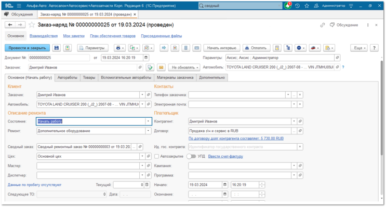Open calendar for Начало date
The height and width of the screenshot is (207, 386).
tap(225, 185)
